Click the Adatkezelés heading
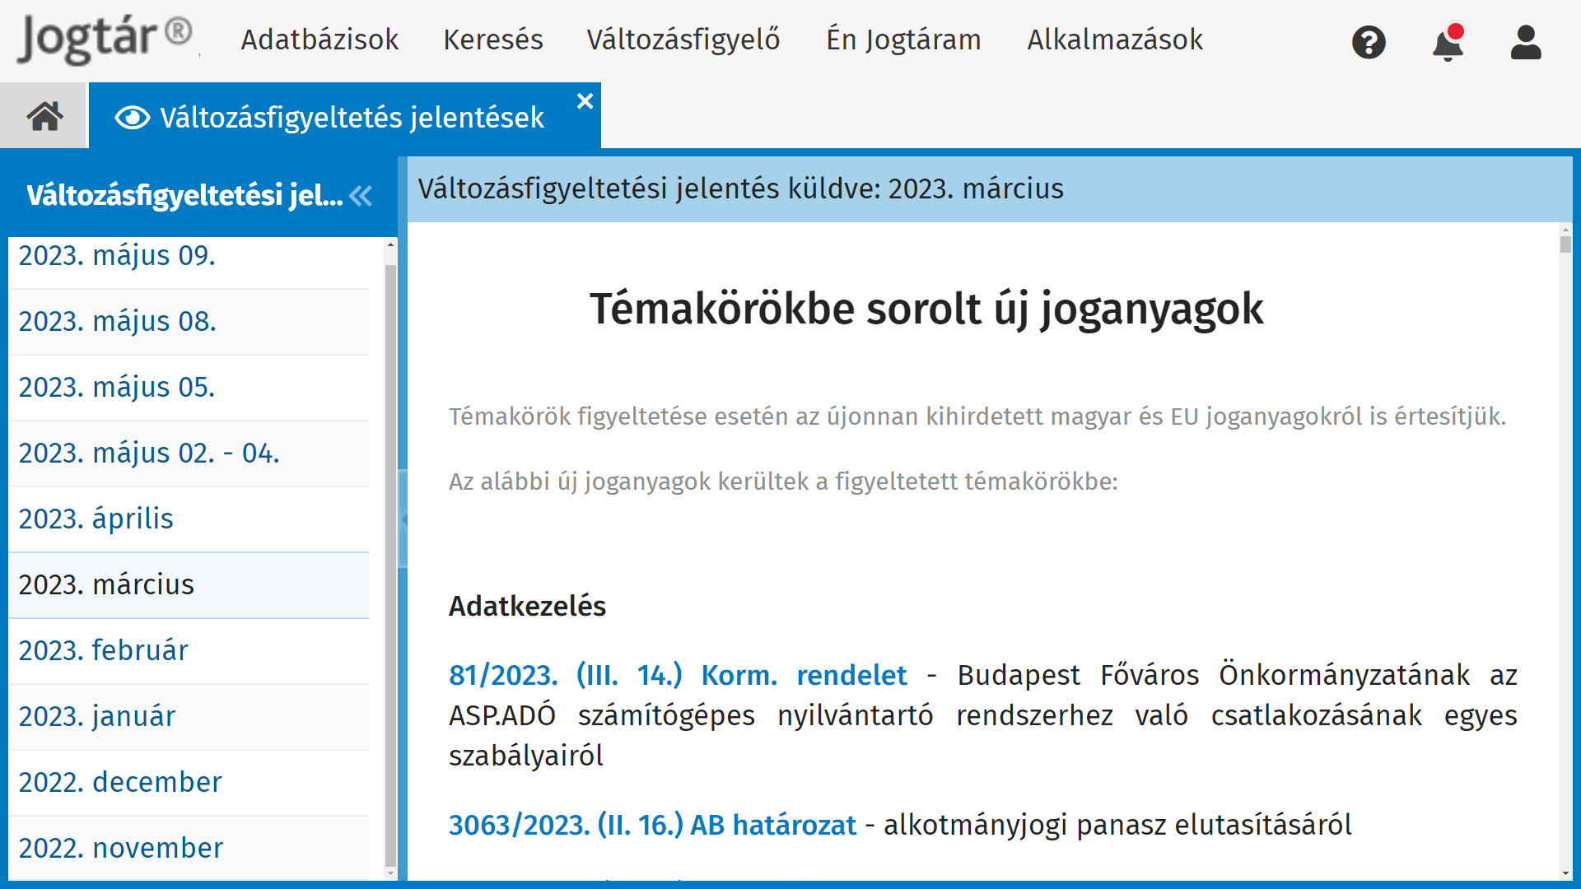1581x889 pixels. click(x=527, y=607)
